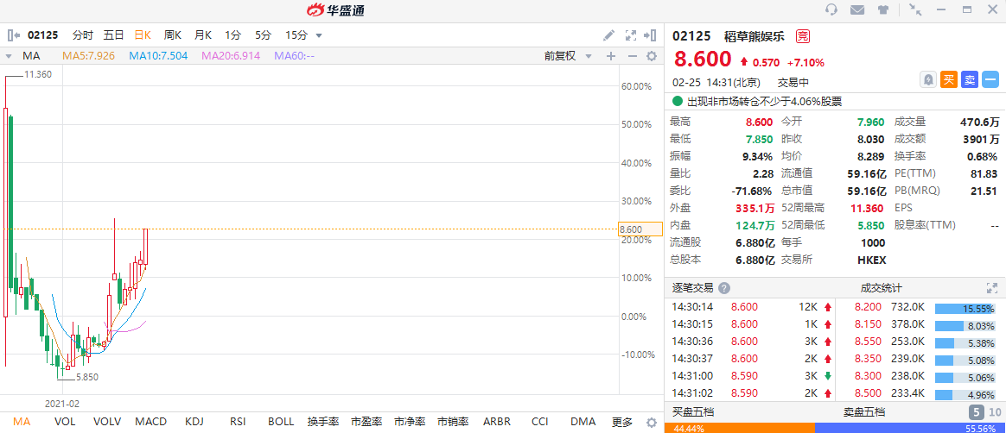
Task: Switch order book depth to 10 levels
Action: 994,412
